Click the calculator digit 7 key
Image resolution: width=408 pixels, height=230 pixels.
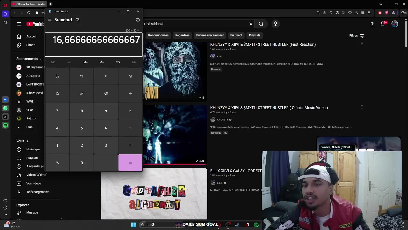coord(57,111)
